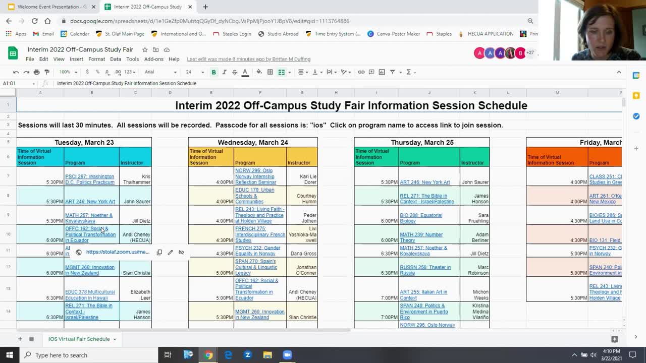Click the insert link toolbar icon
Image resolution: width=646 pixels, height=363 pixels.
[x=361, y=72]
